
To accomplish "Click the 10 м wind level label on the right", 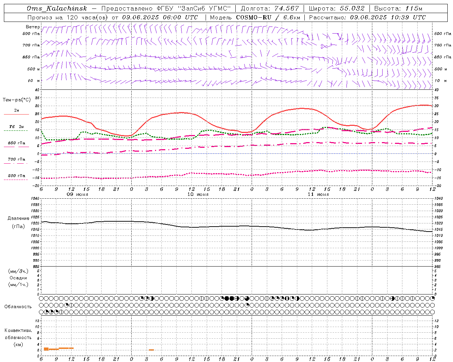I will click(x=440, y=81).
